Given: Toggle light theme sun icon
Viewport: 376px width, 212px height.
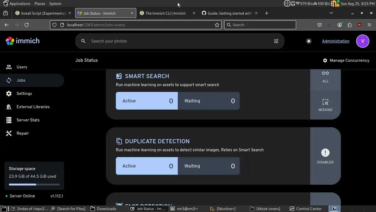Looking at the screenshot, I should point(309,41).
